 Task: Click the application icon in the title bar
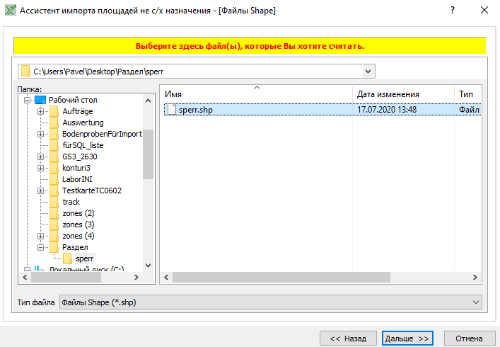[x=10, y=11]
